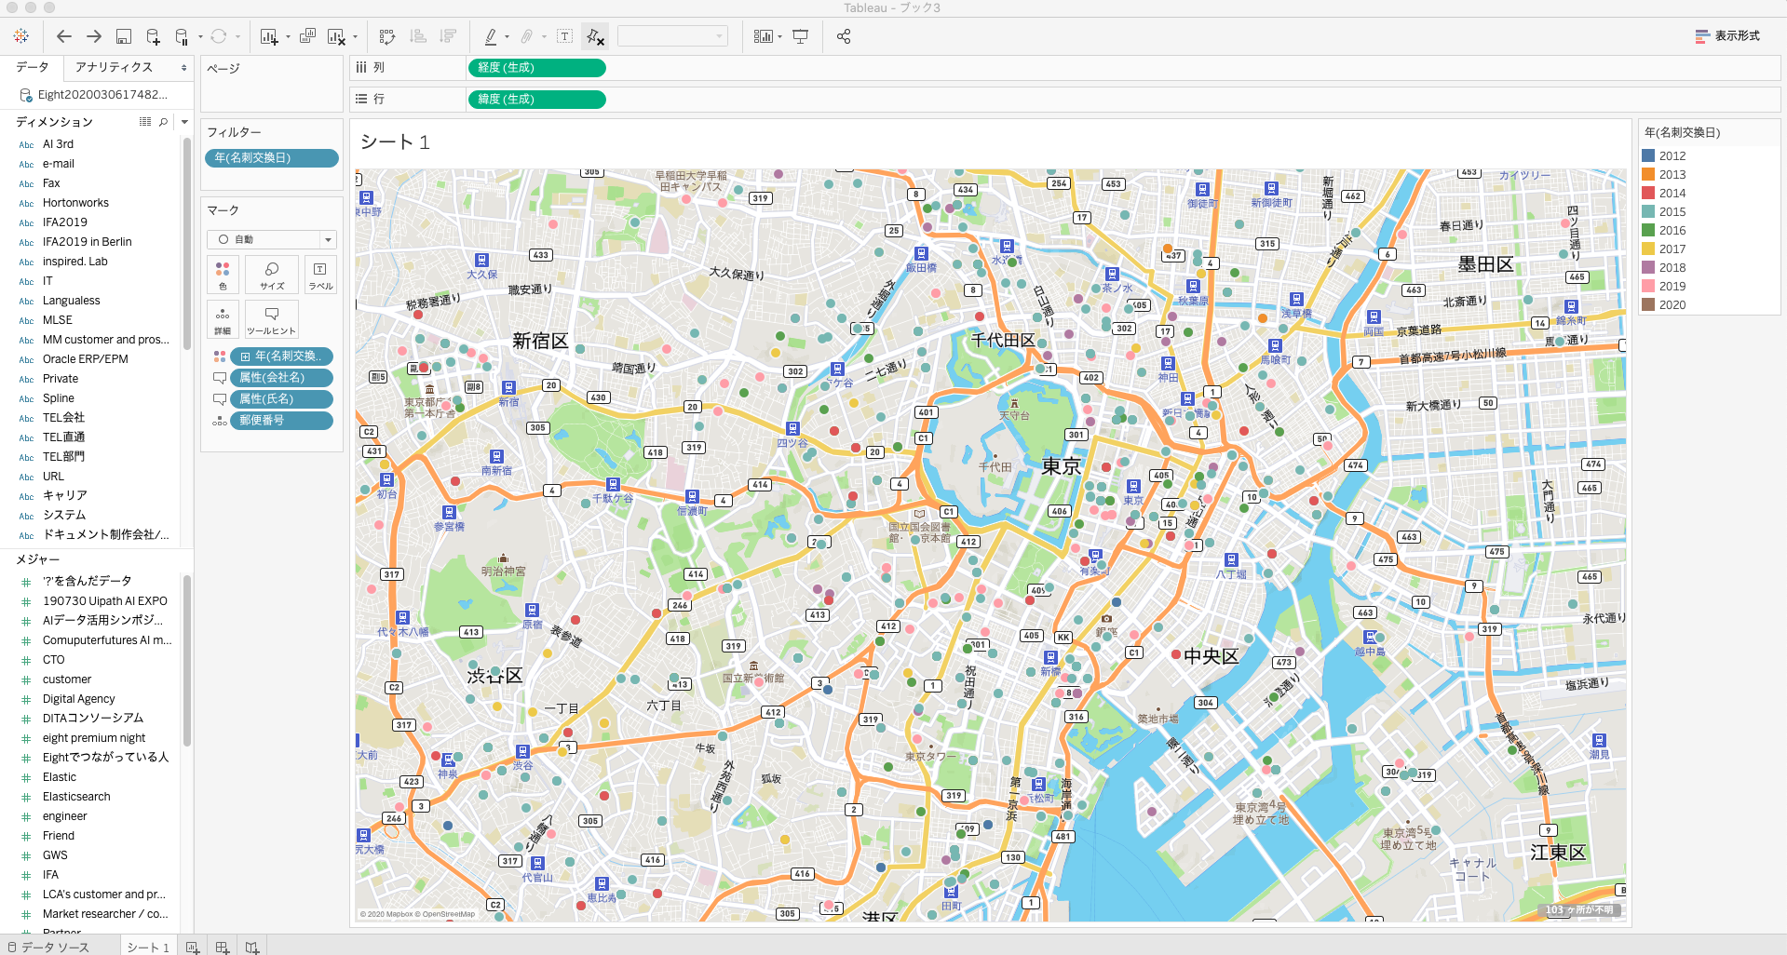Viewport: 1787px width, 955px height.
Task: Select the 2015 color swatch in legend
Action: pyautogui.click(x=1646, y=211)
